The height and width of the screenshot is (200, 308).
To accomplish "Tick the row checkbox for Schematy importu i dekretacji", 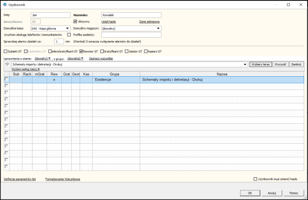I will [7, 79].
